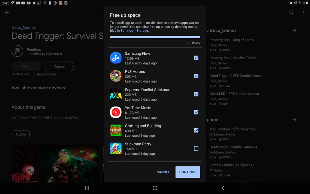This screenshot has height=194, width=310.
Task: Tap the storage space progress bar
Action: click(x=155, y=37)
